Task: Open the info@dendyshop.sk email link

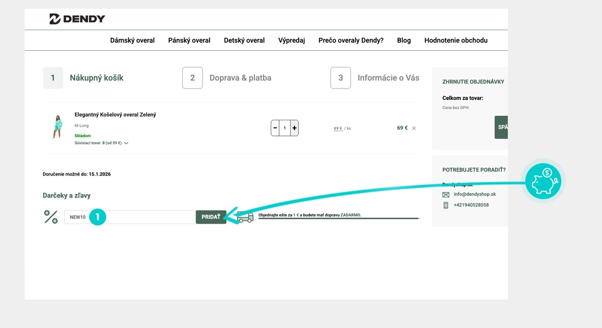Action: click(x=474, y=194)
